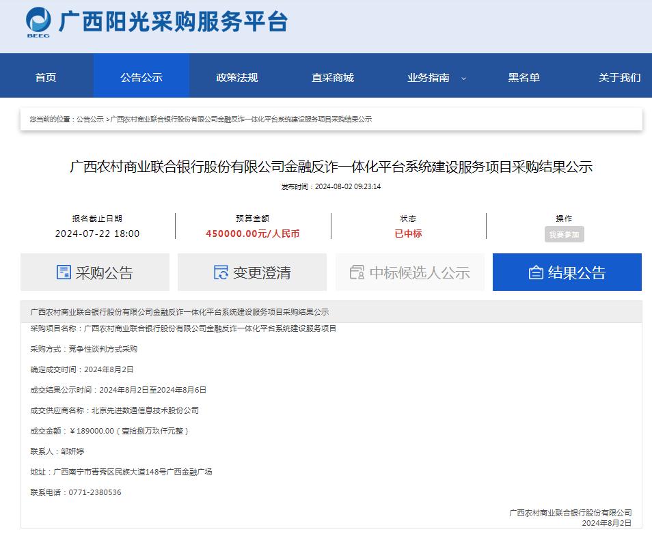Click the gray panel header announcement title

180,312
